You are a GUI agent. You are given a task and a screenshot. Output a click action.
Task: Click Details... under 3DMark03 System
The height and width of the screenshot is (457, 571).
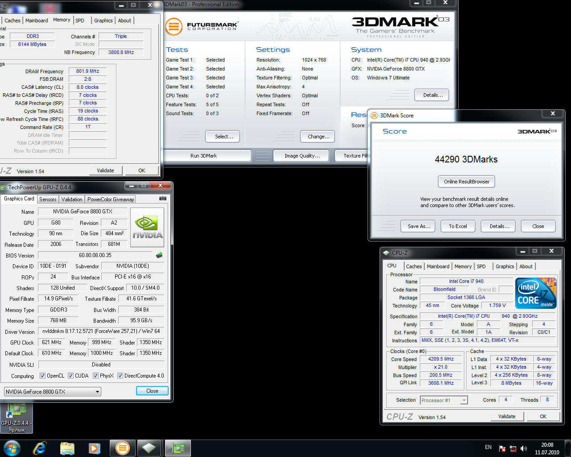pyautogui.click(x=433, y=95)
